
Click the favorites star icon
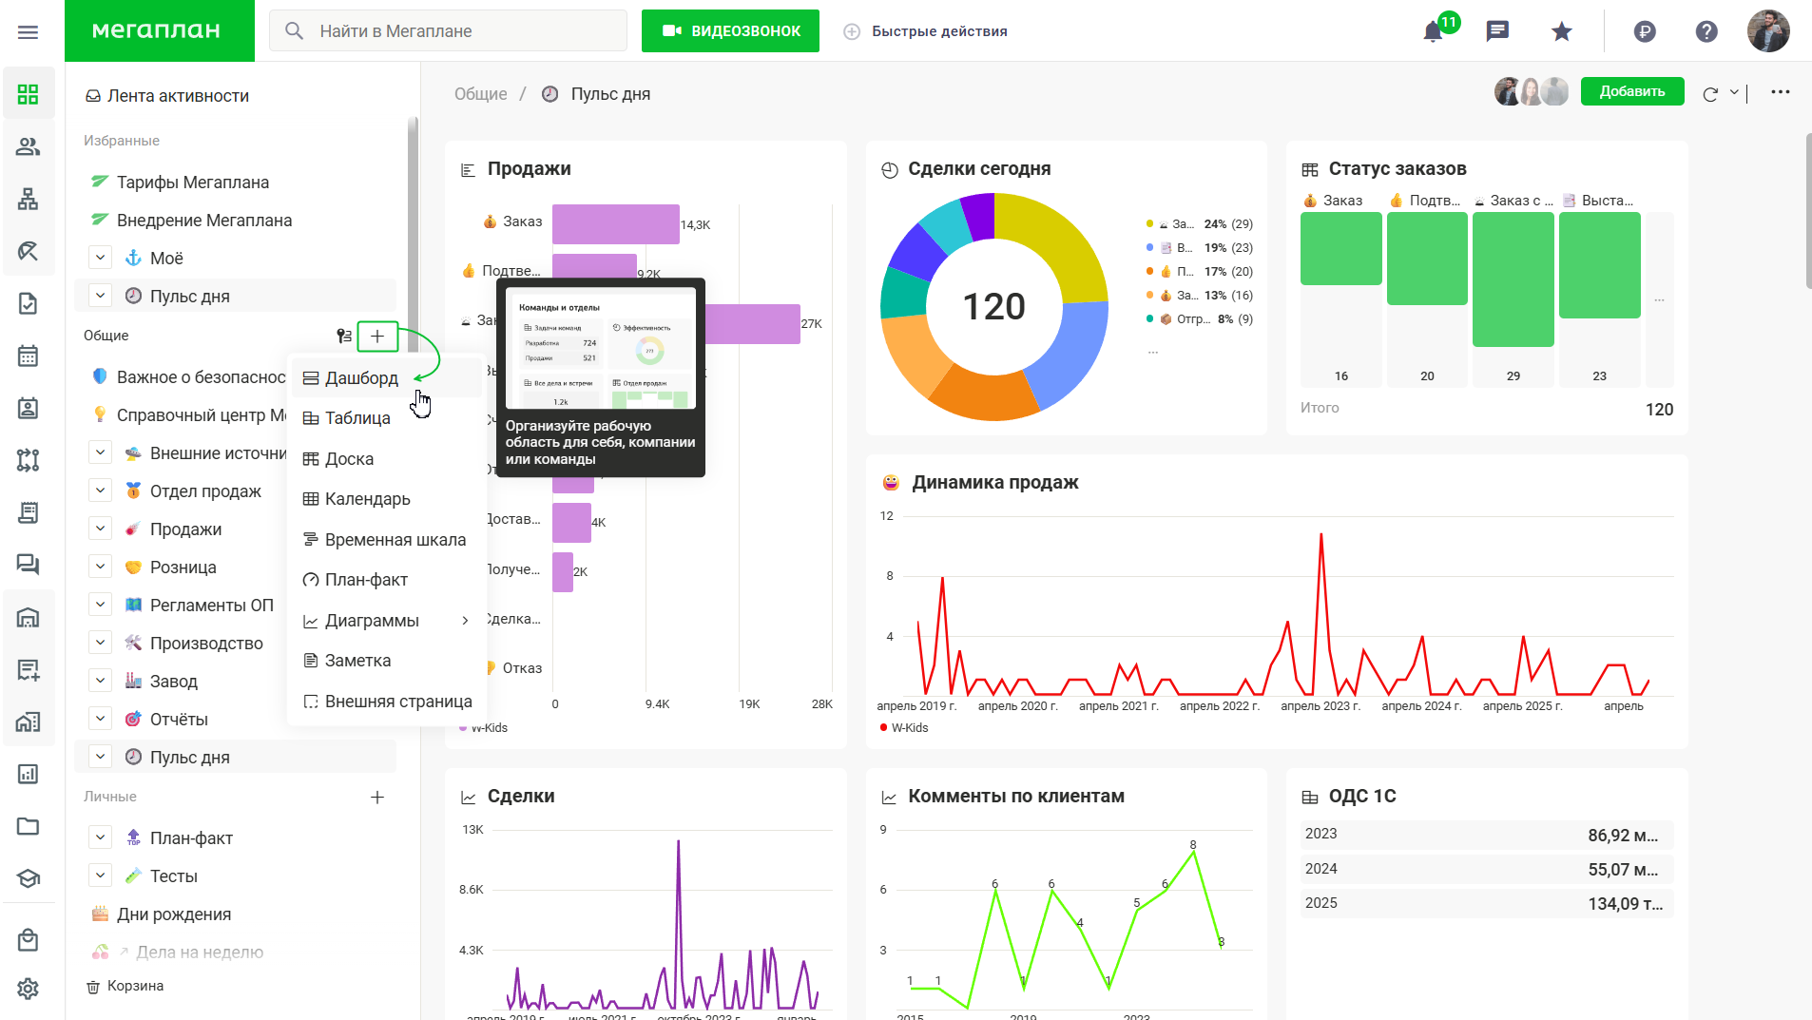[1561, 31]
